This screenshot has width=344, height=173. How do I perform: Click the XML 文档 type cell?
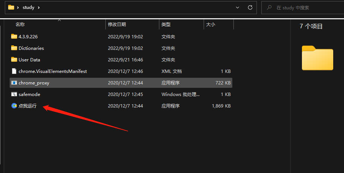pos(172,71)
